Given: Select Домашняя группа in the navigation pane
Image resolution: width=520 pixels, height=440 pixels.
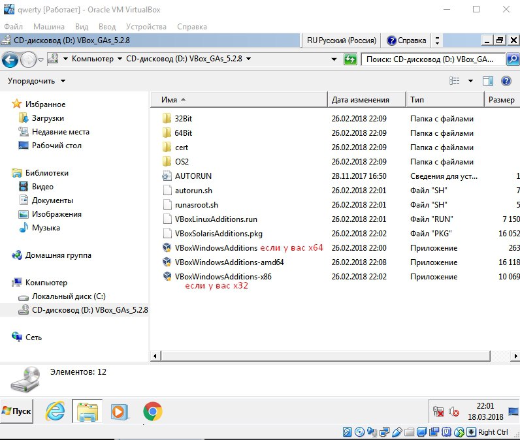Looking at the screenshot, I should (52, 255).
